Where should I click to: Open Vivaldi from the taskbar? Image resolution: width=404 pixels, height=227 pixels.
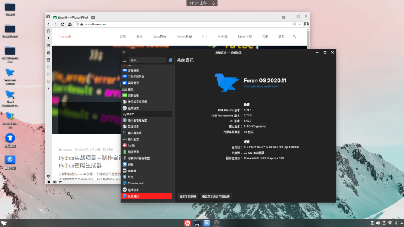187,223
